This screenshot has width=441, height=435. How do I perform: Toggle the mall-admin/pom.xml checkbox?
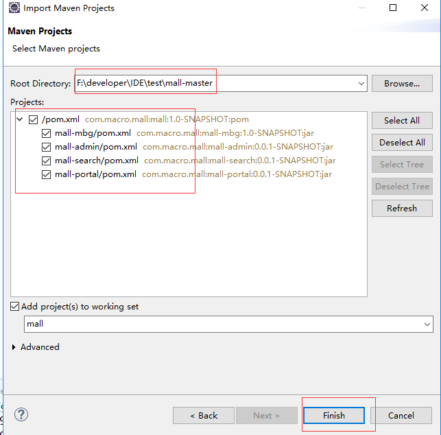pos(46,147)
